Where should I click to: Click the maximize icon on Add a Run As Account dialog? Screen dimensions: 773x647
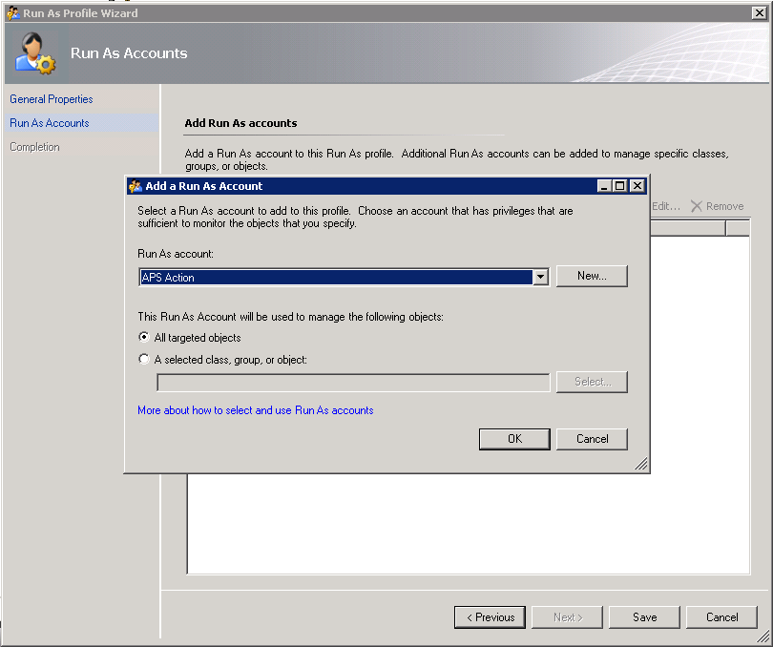point(619,185)
